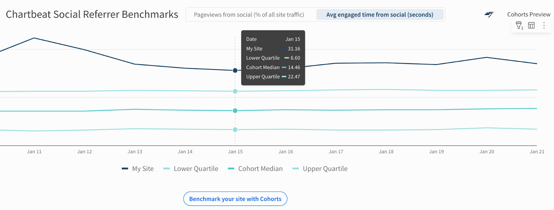The width and height of the screenshot is (554, 210).
Task: Click the table view icon
Action: click(x=531, y=25)
